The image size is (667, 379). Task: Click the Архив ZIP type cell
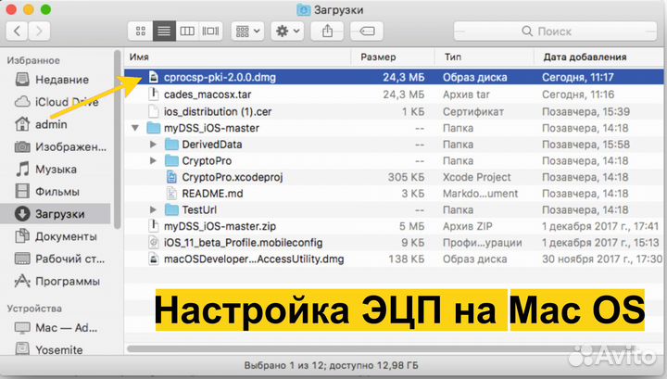[x=467, y=226]
